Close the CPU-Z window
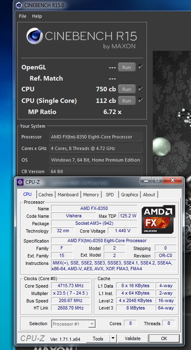Screen dimensions: 191x350 click(x=172, y=180)
